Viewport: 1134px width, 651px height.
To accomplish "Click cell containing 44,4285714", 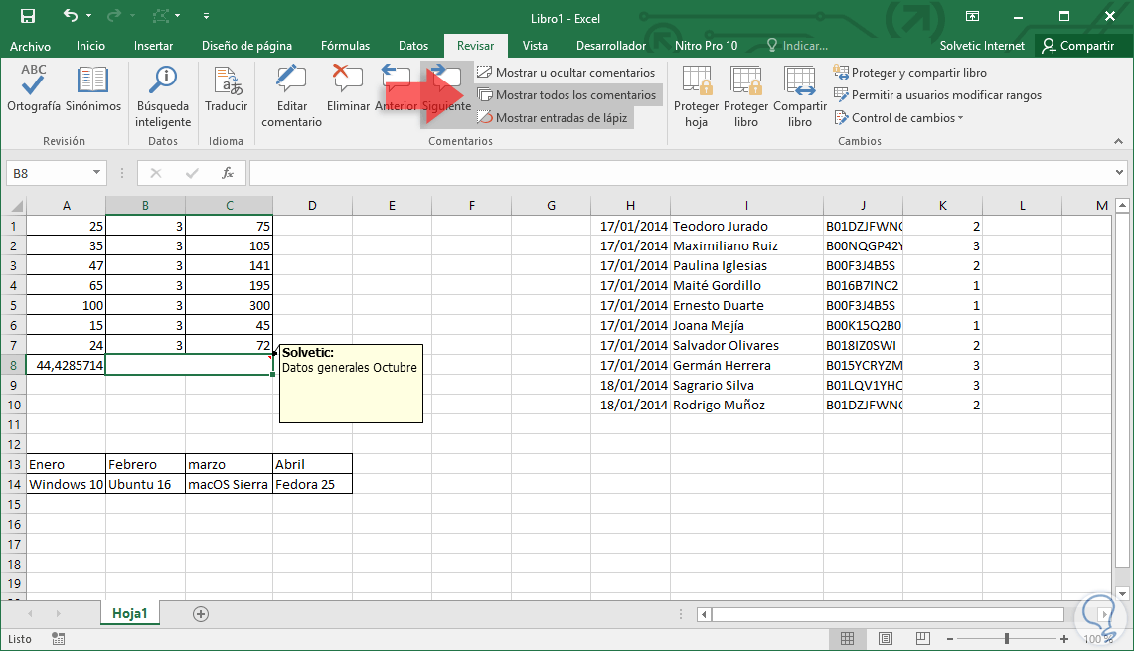I will (x=66, y=366).
